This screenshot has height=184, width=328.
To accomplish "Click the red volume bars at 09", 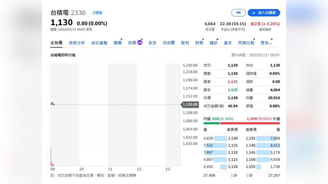I will point(52,158).
